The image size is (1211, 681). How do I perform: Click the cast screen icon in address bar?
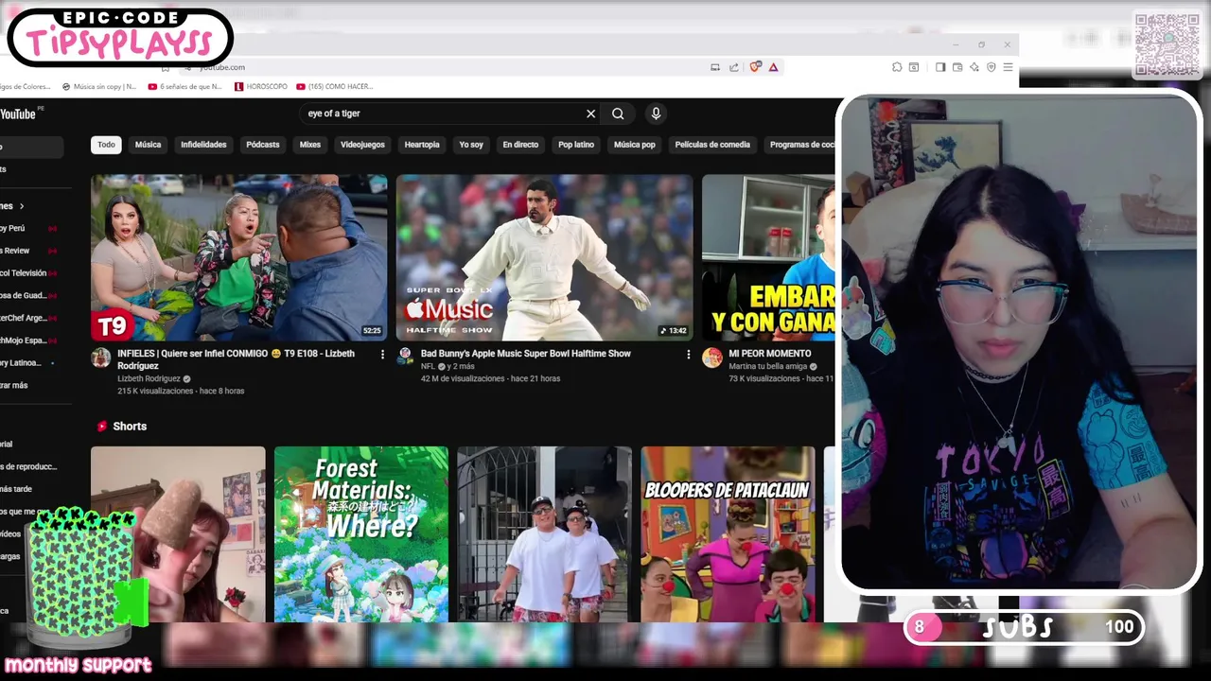(x=715, y=67)
